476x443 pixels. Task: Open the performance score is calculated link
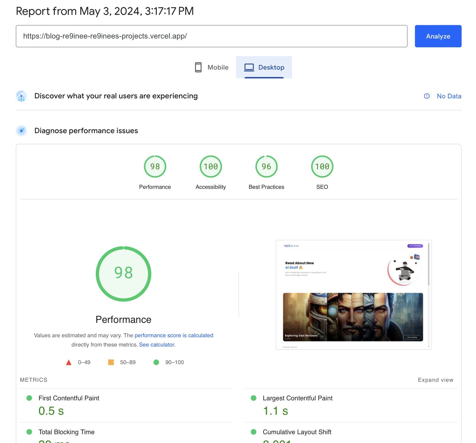[174, 335]
